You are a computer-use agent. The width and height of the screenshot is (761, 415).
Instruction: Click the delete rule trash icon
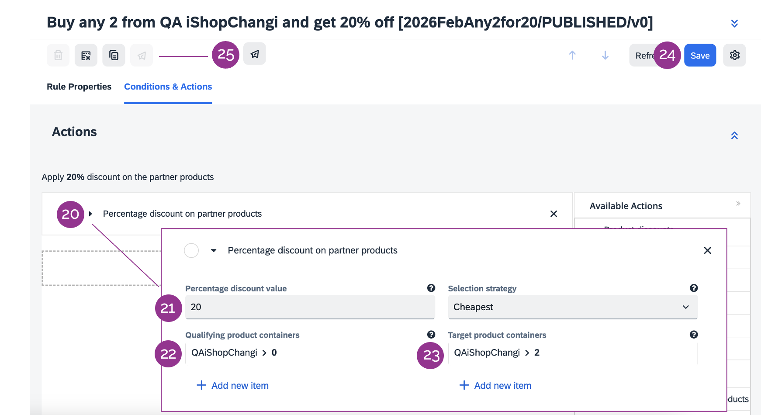pos(58,55)
